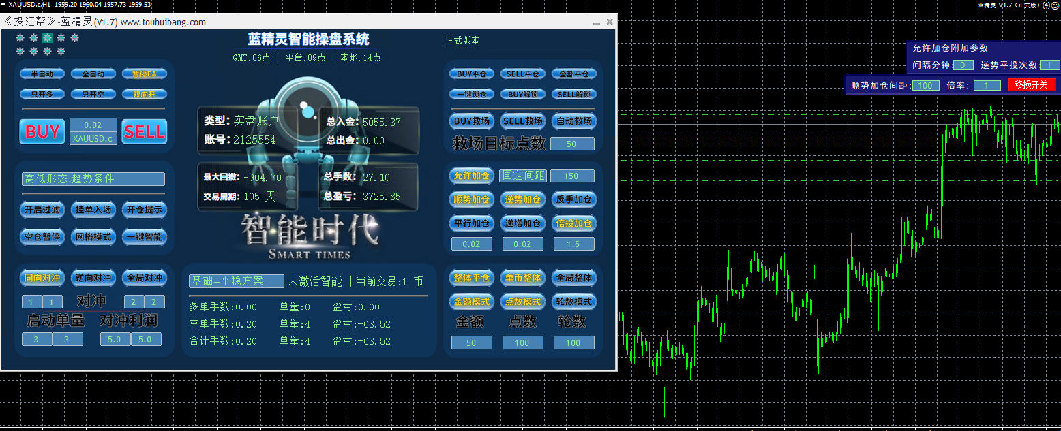Image resolution: width=1061 pixels, height=431 pixels.
Task: Toggle 点数模式 points mode
Action: tap(523, 302)
